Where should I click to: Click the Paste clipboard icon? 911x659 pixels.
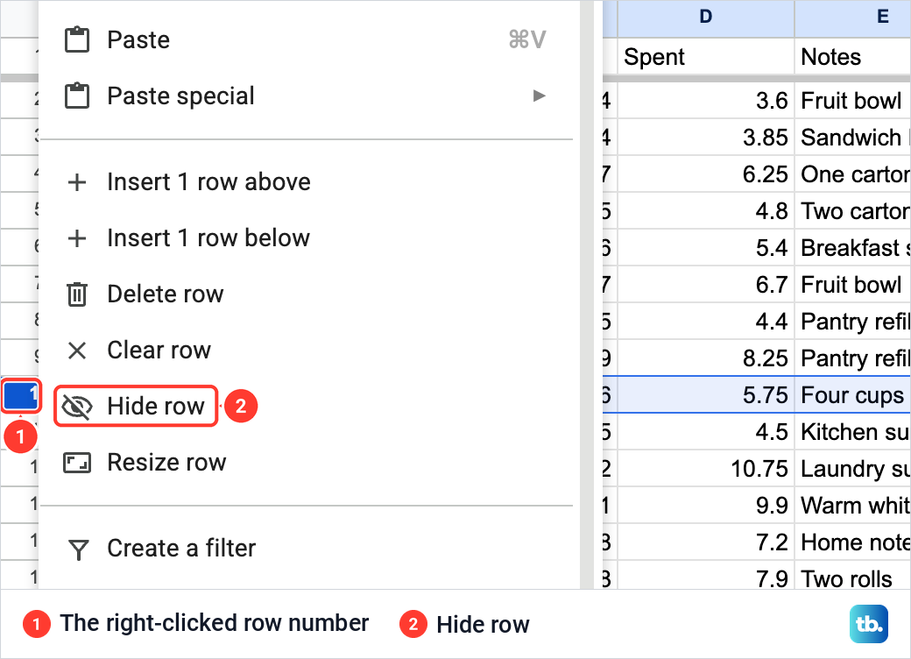tap(77, 40)
